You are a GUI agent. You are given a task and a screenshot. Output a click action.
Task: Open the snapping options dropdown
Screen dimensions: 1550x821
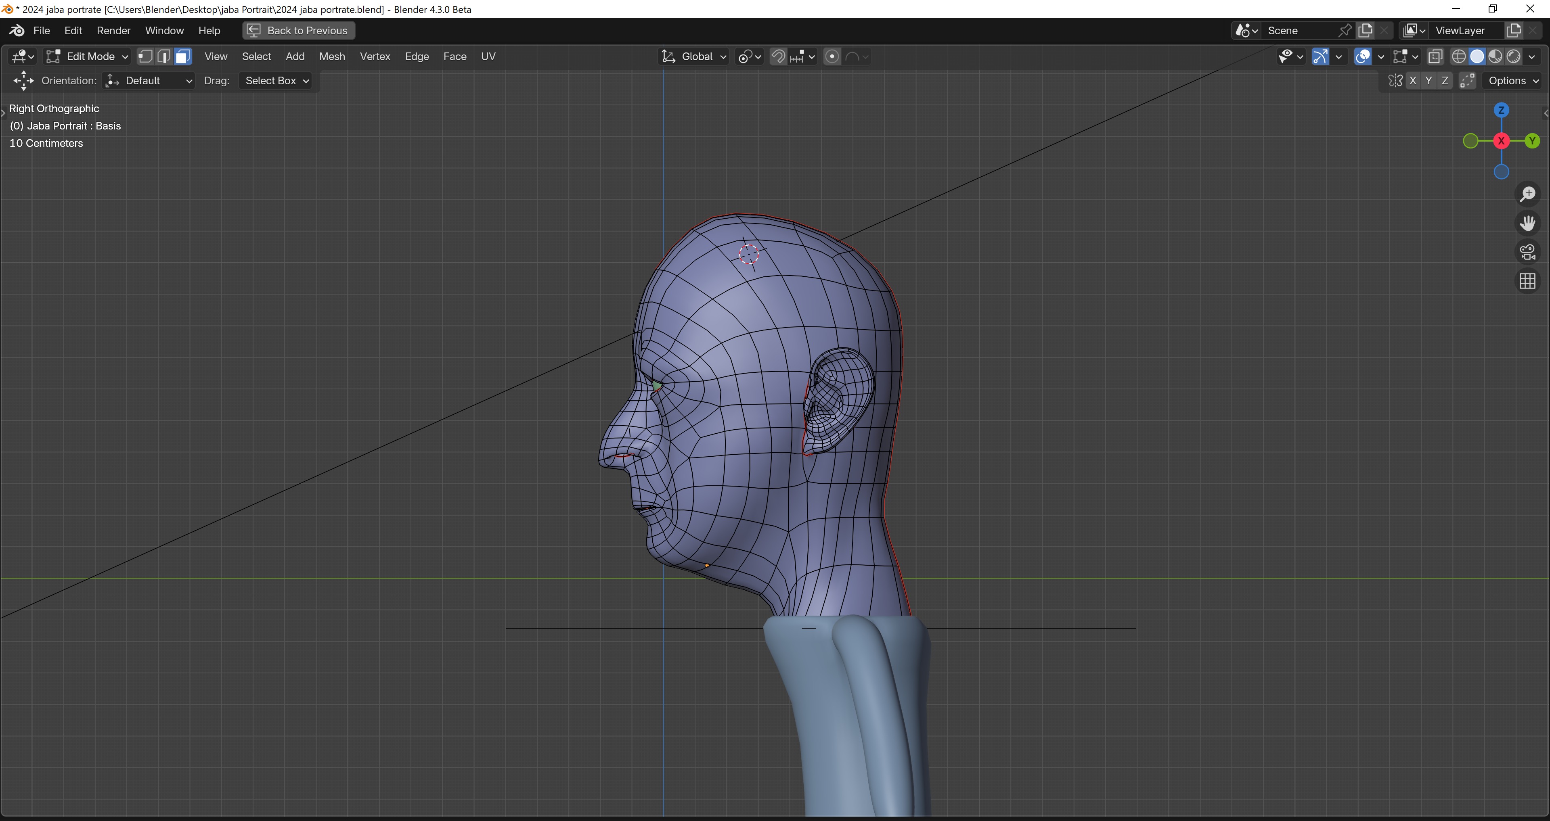pos(802,56)
